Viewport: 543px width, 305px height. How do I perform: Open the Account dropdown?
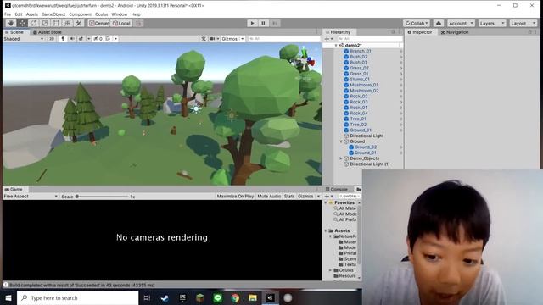coord(461,23)
